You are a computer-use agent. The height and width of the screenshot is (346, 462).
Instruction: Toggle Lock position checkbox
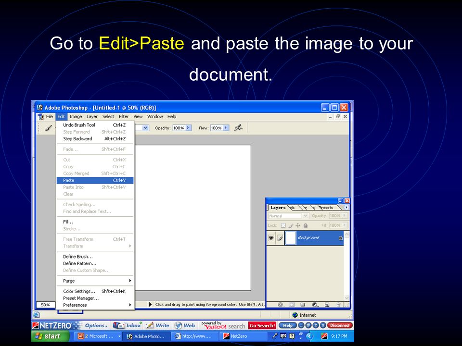[x=298, y=225]
